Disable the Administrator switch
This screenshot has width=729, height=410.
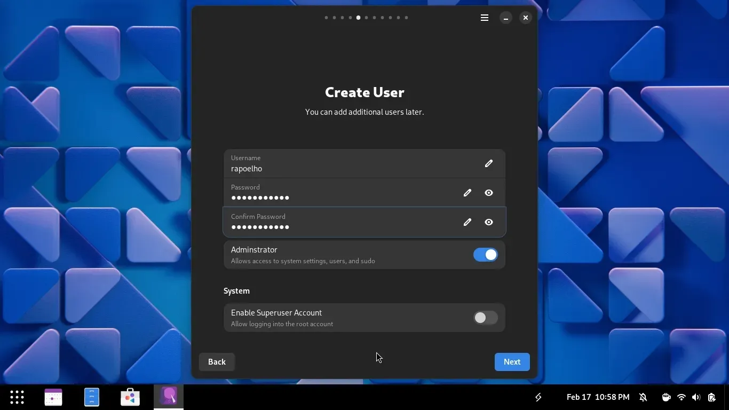coord(485,255)
